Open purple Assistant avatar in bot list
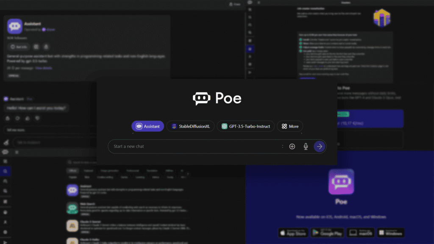434x244 pixels. (72, 190)
